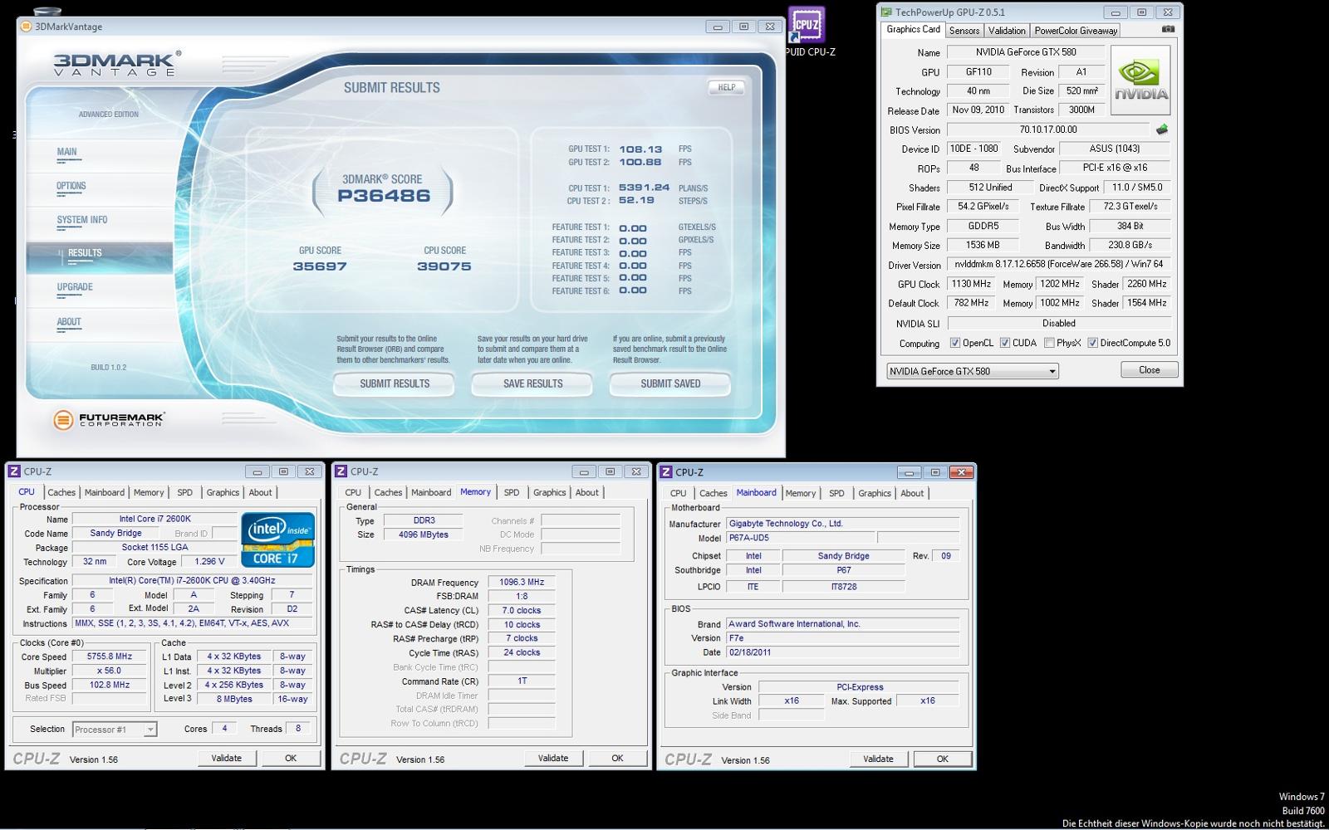Click the CPU-Z icon in the CPU window title

click(x=14, y=471)
